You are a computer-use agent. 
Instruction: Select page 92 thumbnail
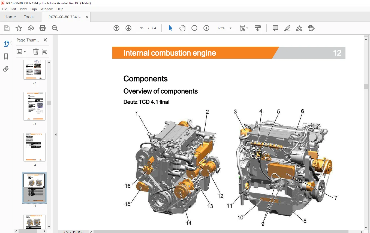point(34,70)
